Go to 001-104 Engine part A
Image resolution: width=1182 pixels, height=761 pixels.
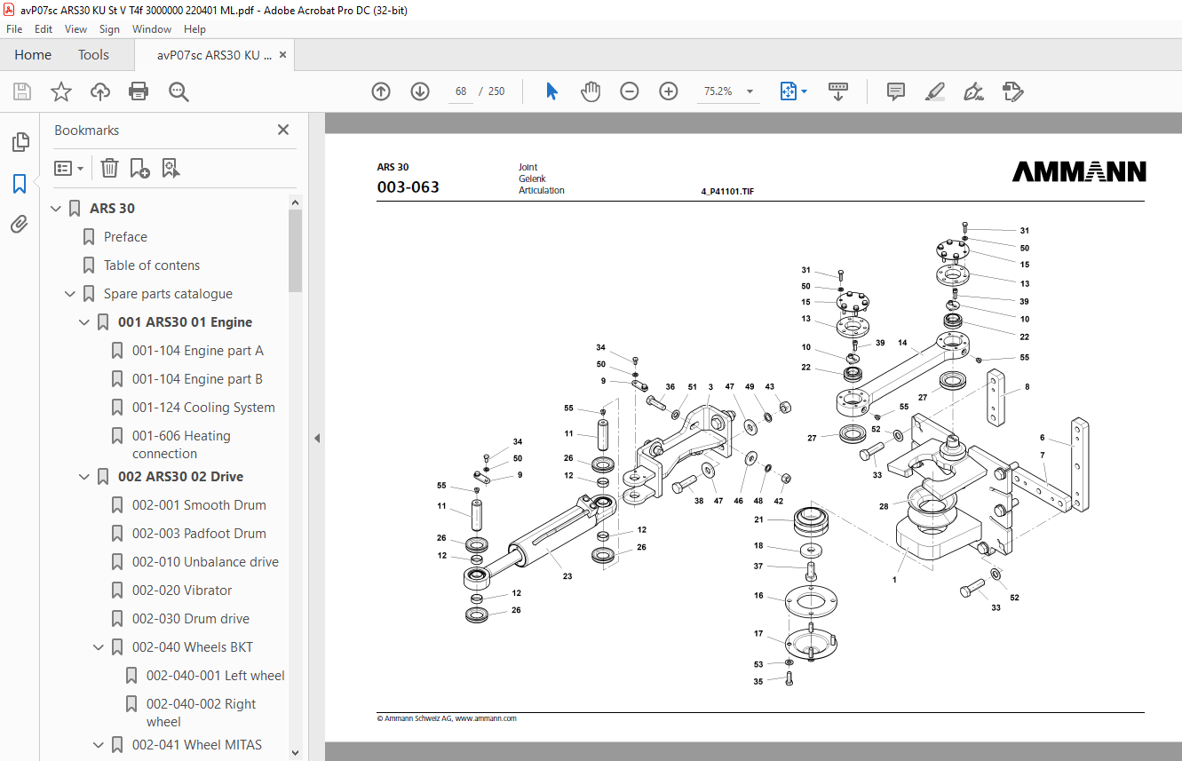point(197,351)
